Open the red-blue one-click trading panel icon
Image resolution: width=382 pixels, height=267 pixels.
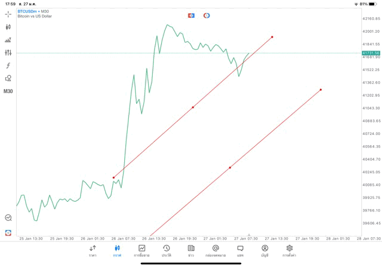pos(191,16)
